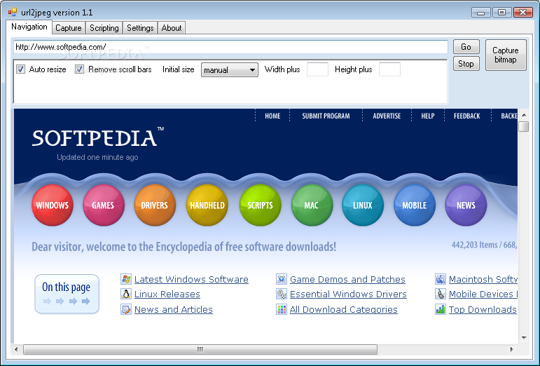Open the Latest Windows Software link
Screen dimensions: 540x366
191,279
